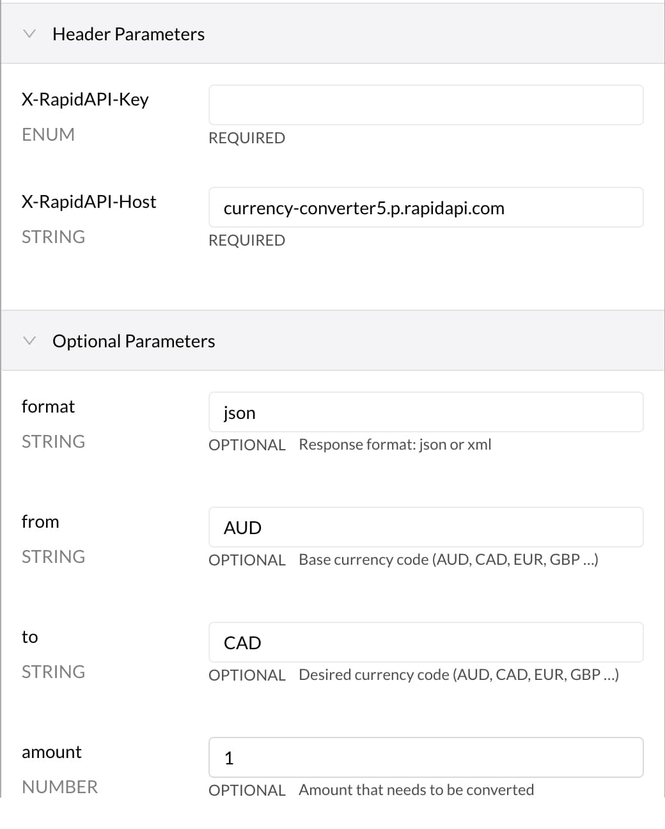Edit the amount field containing 1

[x=426, y=757]
